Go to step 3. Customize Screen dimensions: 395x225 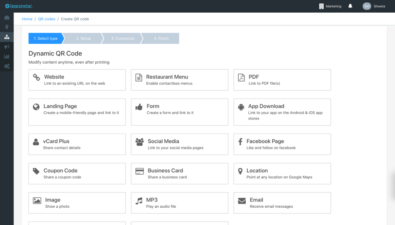(123, 38)
